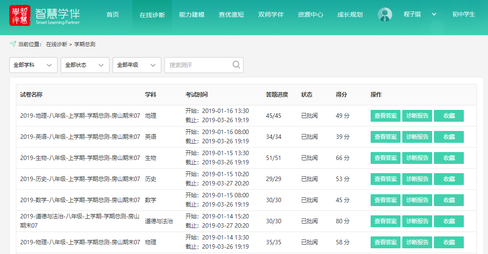488x254 pixels.
Task: Open the 能力建模 navigation tab
Action: click(192, 15)
